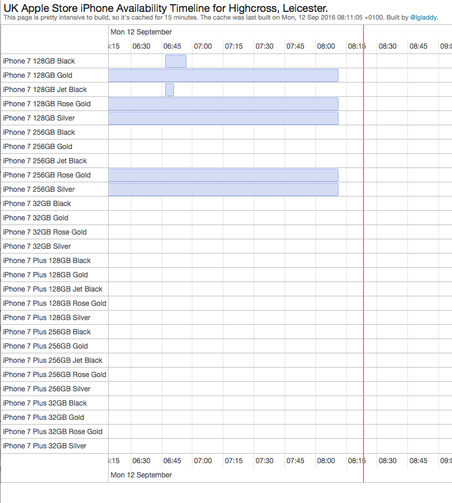452x503 pixels.
Task: Click the top axis 07:45 time label
Action: 295,46
